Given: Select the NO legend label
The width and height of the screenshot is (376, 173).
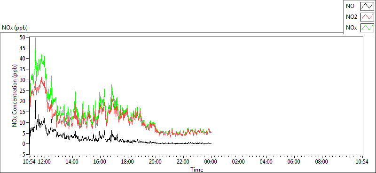Looking at the screenshot, I should tap(350, 6).
